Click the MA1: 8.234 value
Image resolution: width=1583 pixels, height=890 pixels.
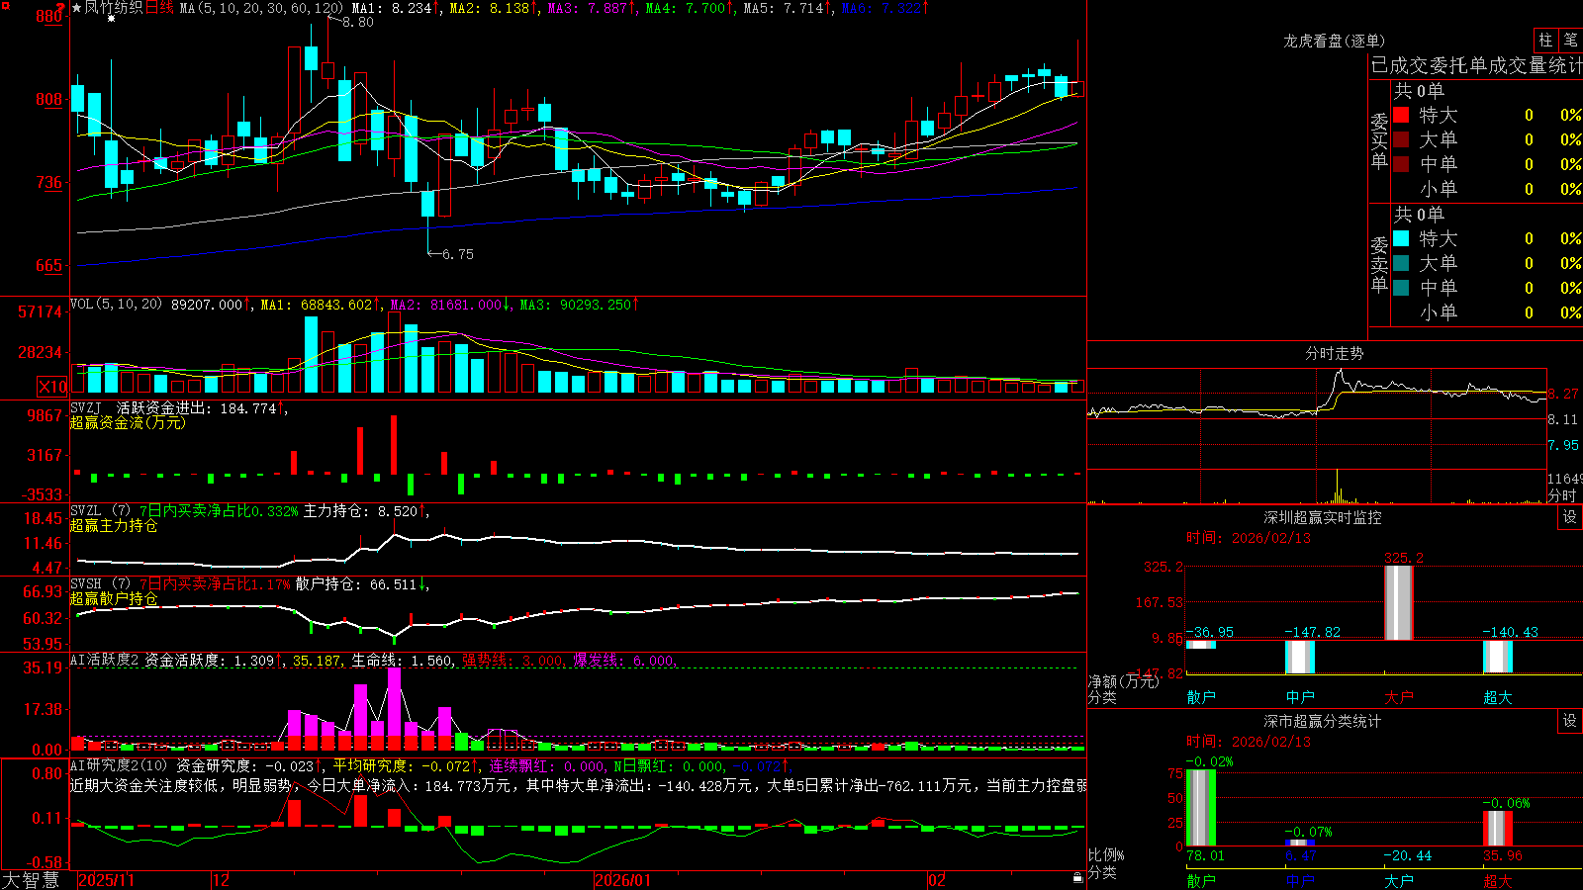(x=397, y=8)
